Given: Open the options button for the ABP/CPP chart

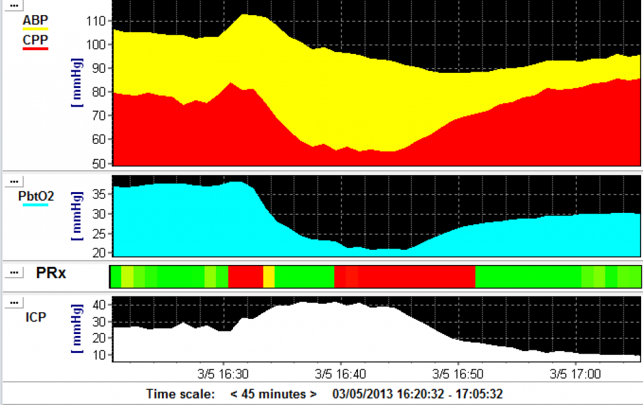Looking at the screenshot, I should tap(14, 5).
